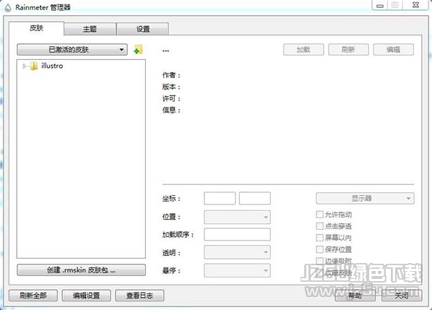The height and width of the screenshot is (310, 432).
Task: Open the 透明 transparency dropdown
Action: [237, 252]
